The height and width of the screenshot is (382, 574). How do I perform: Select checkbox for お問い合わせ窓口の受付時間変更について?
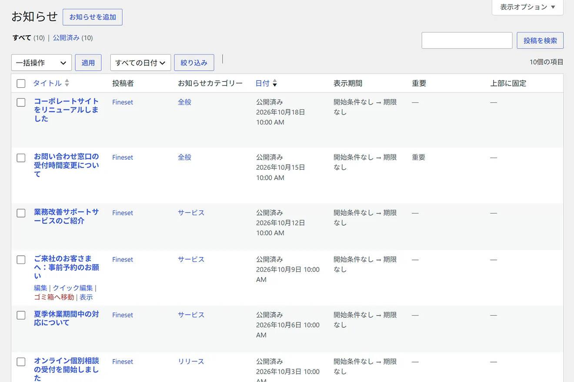(21, 158)
